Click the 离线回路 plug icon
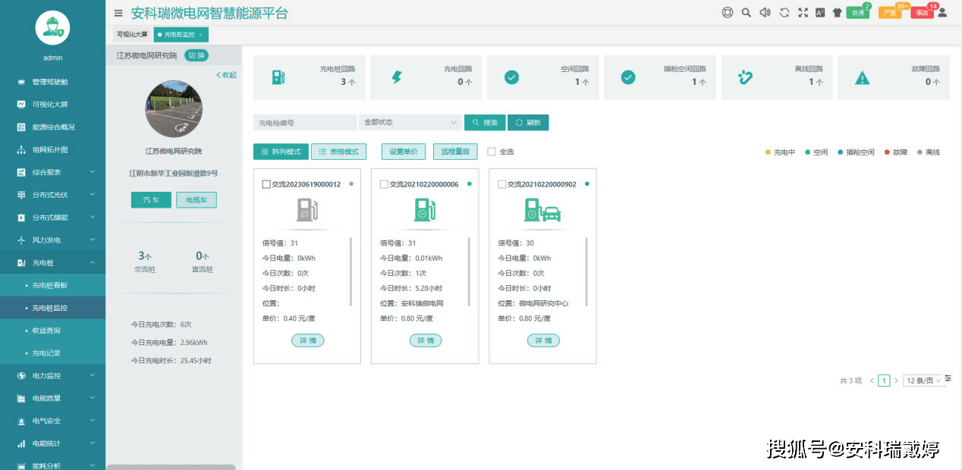 (x=745, y=77)
